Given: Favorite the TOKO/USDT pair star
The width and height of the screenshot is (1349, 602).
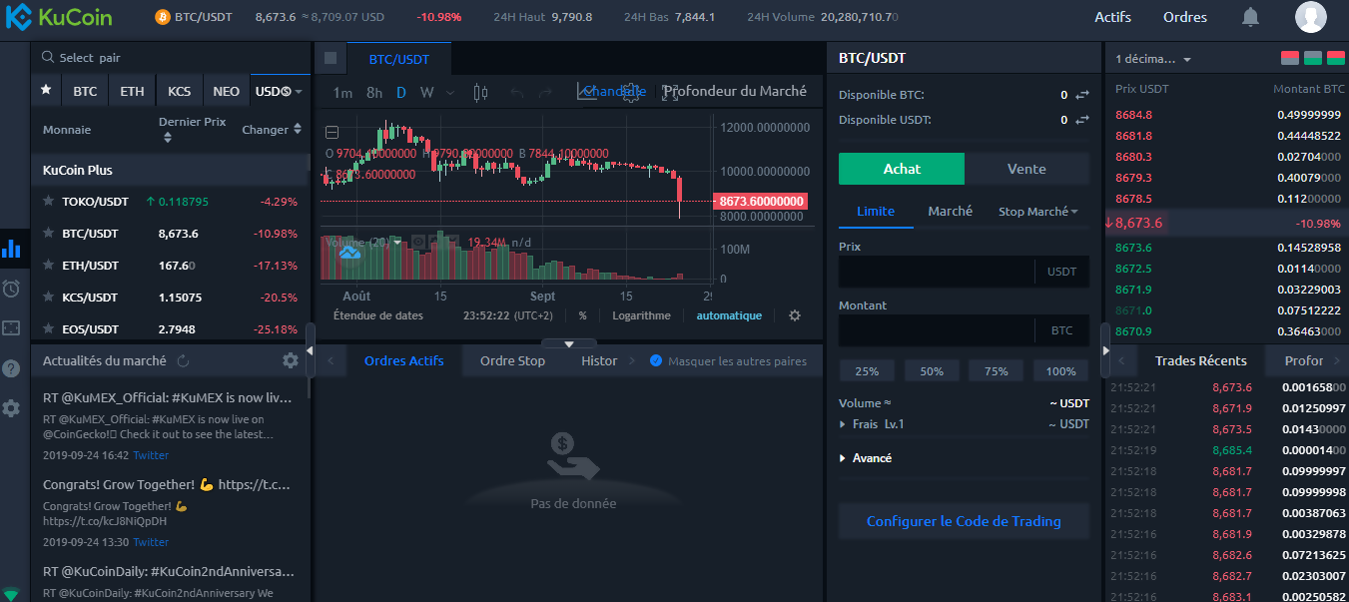Looking at the screenshot, I should [x=47, y=201].
